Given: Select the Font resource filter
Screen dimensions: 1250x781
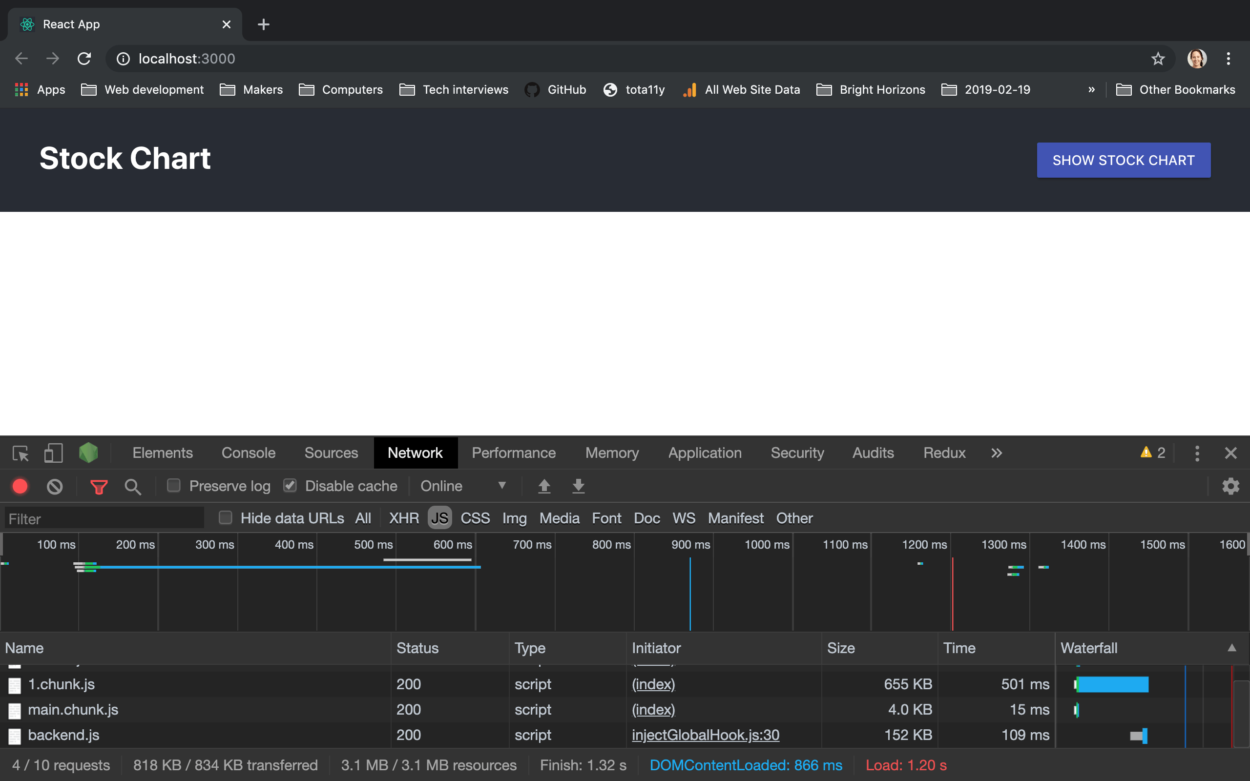Looking at the screenshot, I should [606, 518].
